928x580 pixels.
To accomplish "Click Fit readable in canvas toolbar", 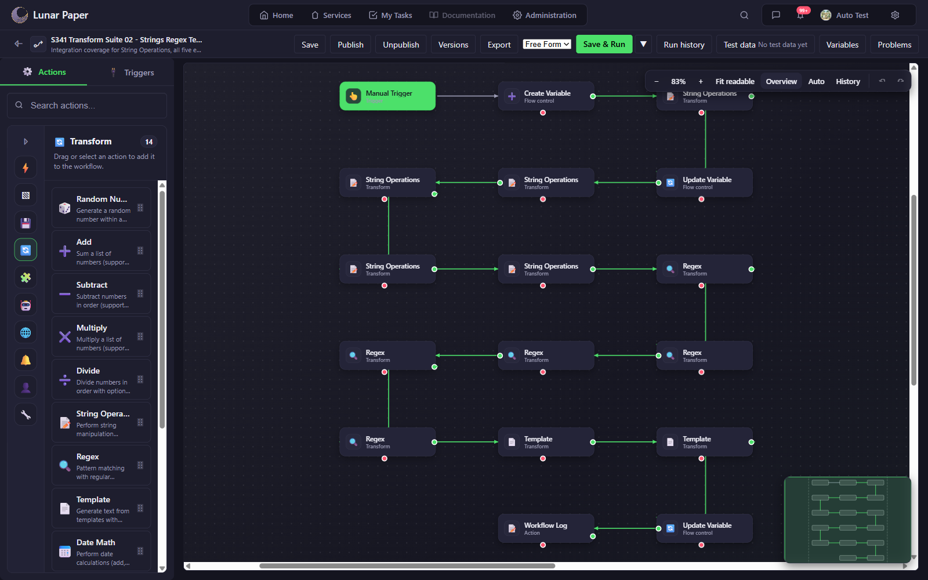I will (734, 81).
